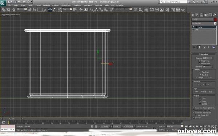Enable the Weld Core checkbox
Screen dimensions: 218x136
coord(199,61)
